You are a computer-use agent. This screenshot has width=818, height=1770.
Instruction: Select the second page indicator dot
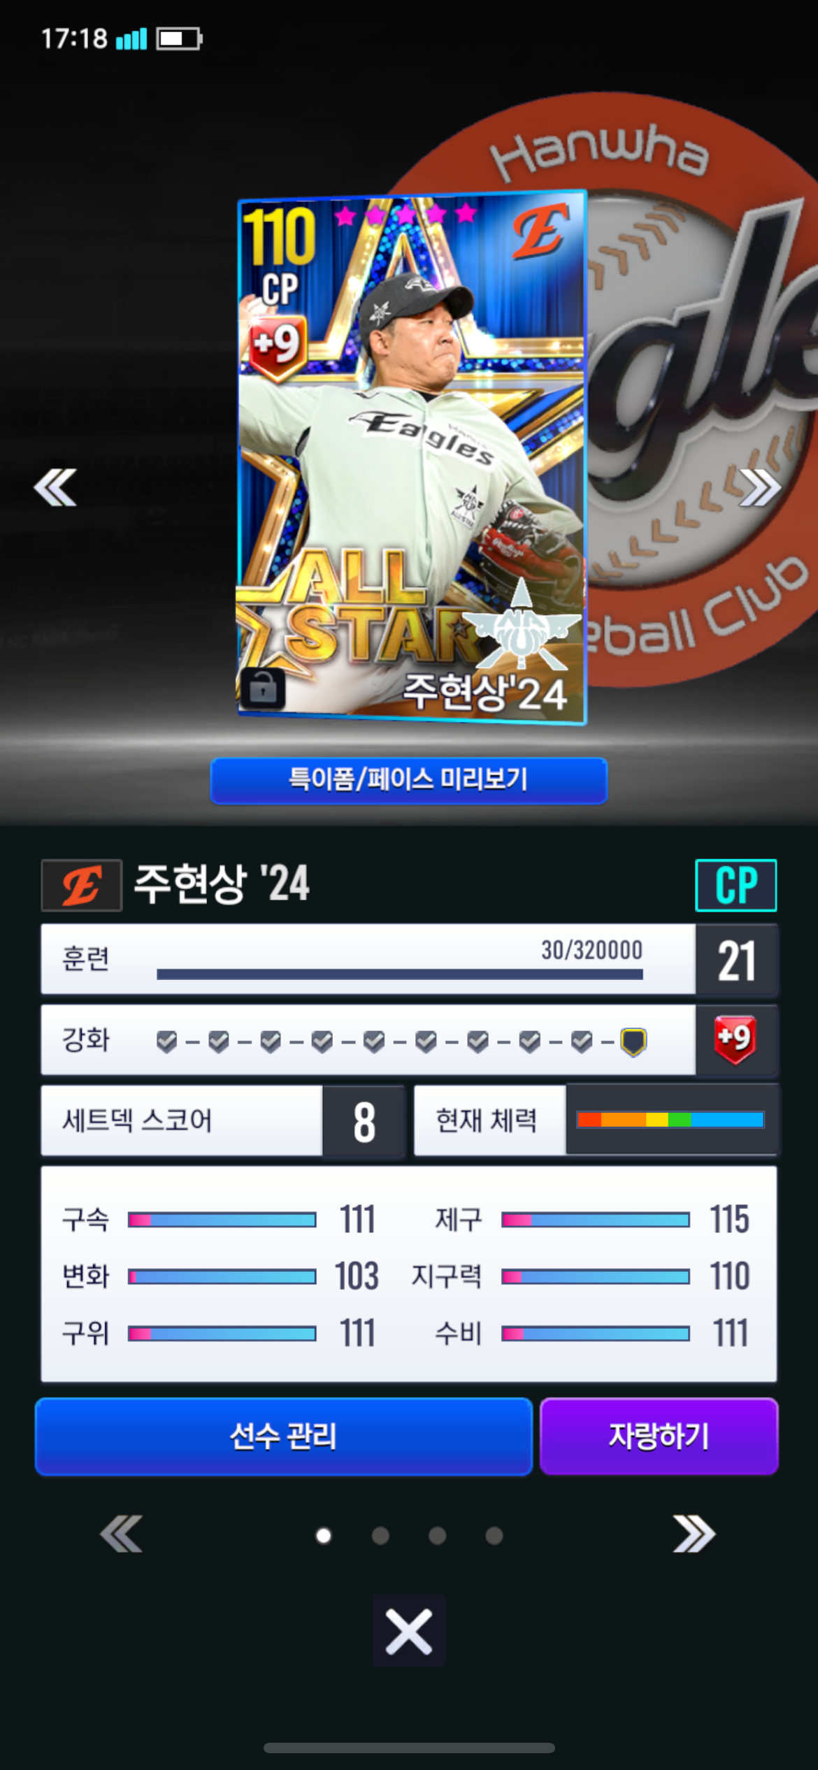click(x=380, y=1536)
